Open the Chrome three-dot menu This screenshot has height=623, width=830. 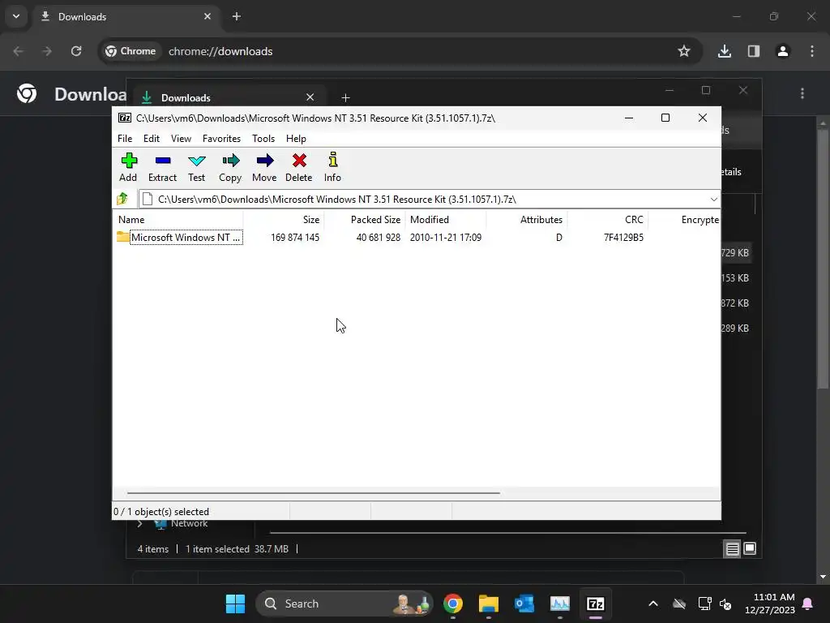pos(812,51)
